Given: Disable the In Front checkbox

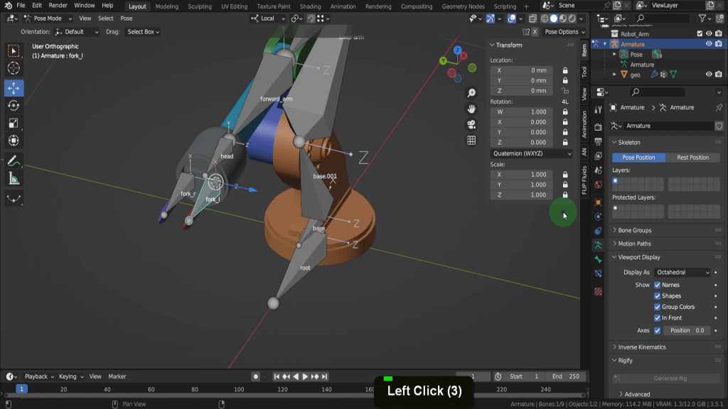Looking at the screenshot, I should (x=657, y=318).
